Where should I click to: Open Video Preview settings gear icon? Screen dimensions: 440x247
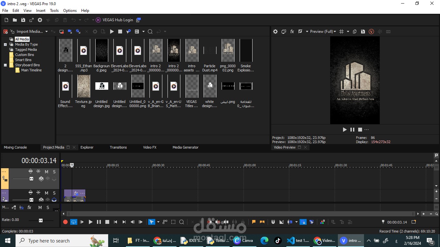(x=275, y=32)
